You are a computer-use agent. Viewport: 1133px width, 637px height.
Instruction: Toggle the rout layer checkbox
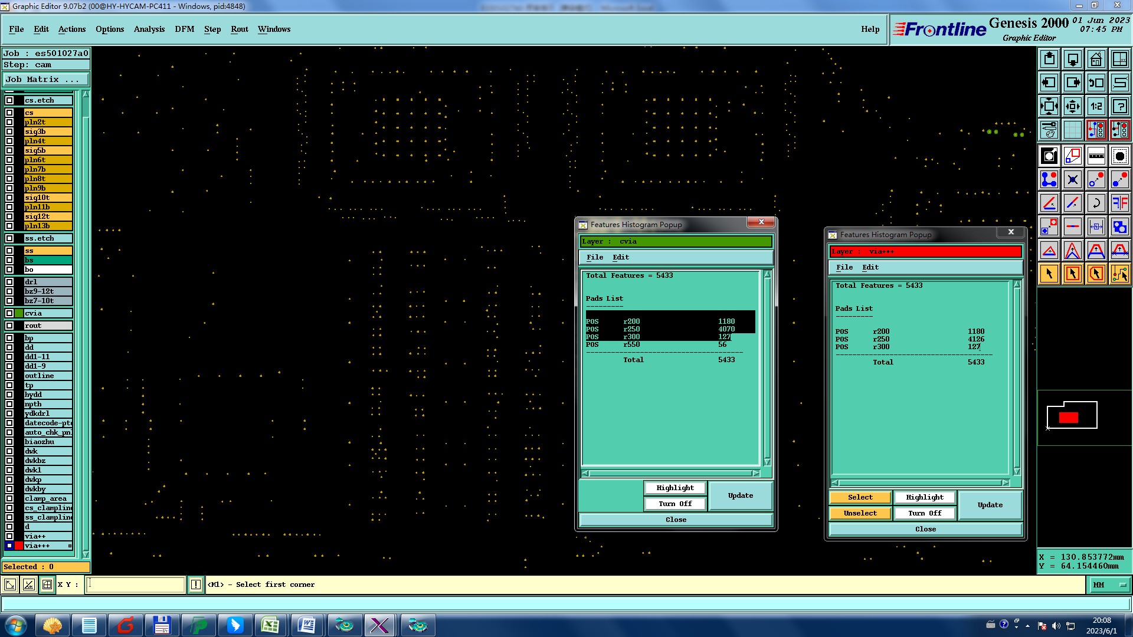click(9, 326)
